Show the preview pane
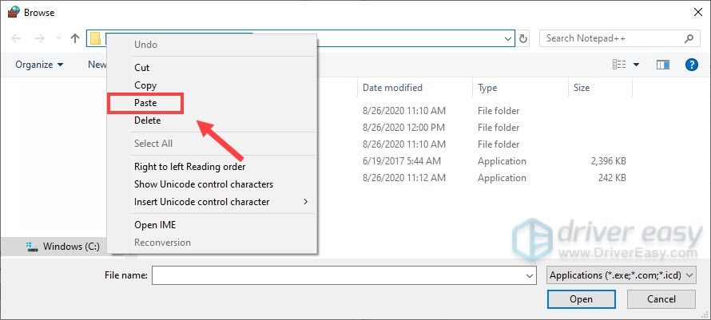Viewport: 711px width, 320px height. [663, 65]
